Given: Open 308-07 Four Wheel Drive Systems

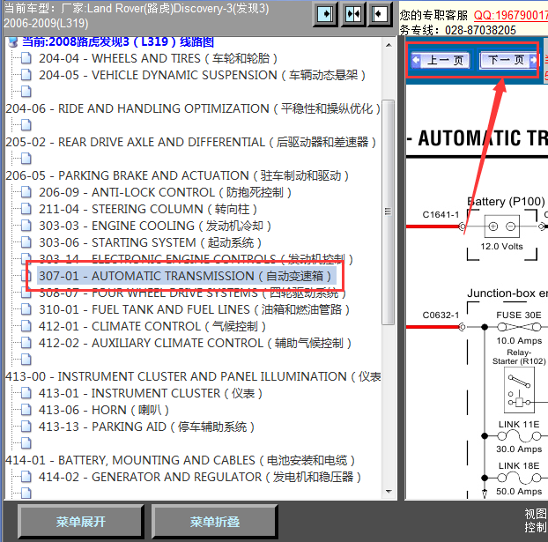Looking at the screenshot, I should (x=192, y=293).
